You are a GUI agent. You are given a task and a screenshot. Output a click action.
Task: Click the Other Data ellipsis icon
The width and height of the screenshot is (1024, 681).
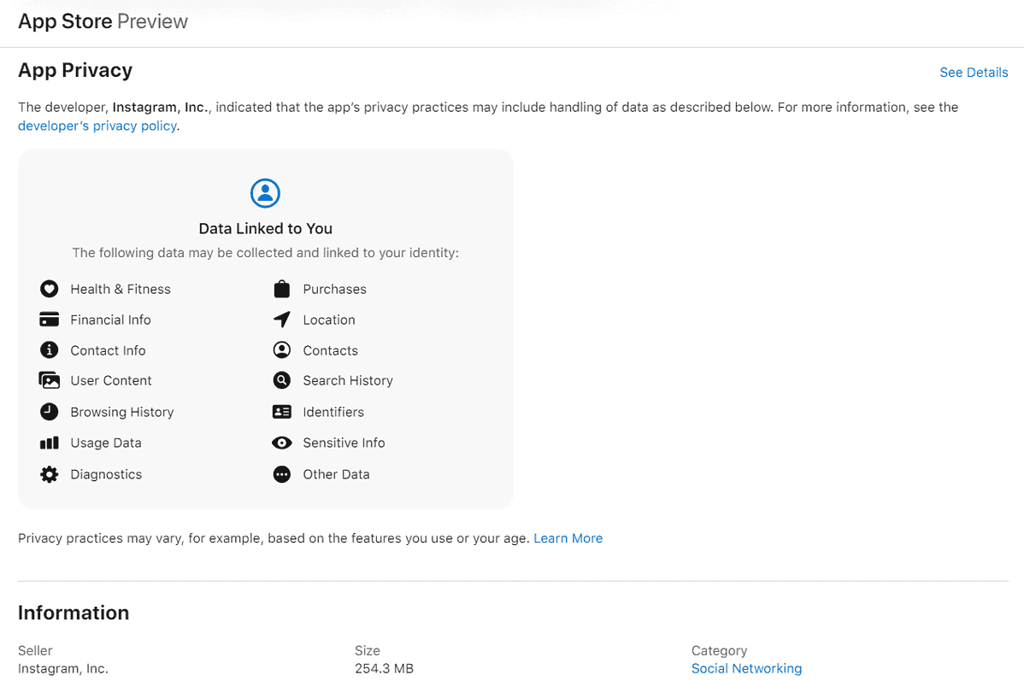[x=281, y=474]
